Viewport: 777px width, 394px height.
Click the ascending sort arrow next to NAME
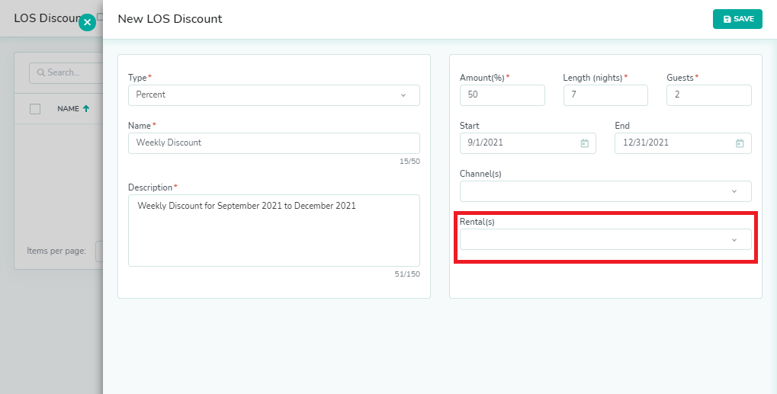(x=86, y=108)
